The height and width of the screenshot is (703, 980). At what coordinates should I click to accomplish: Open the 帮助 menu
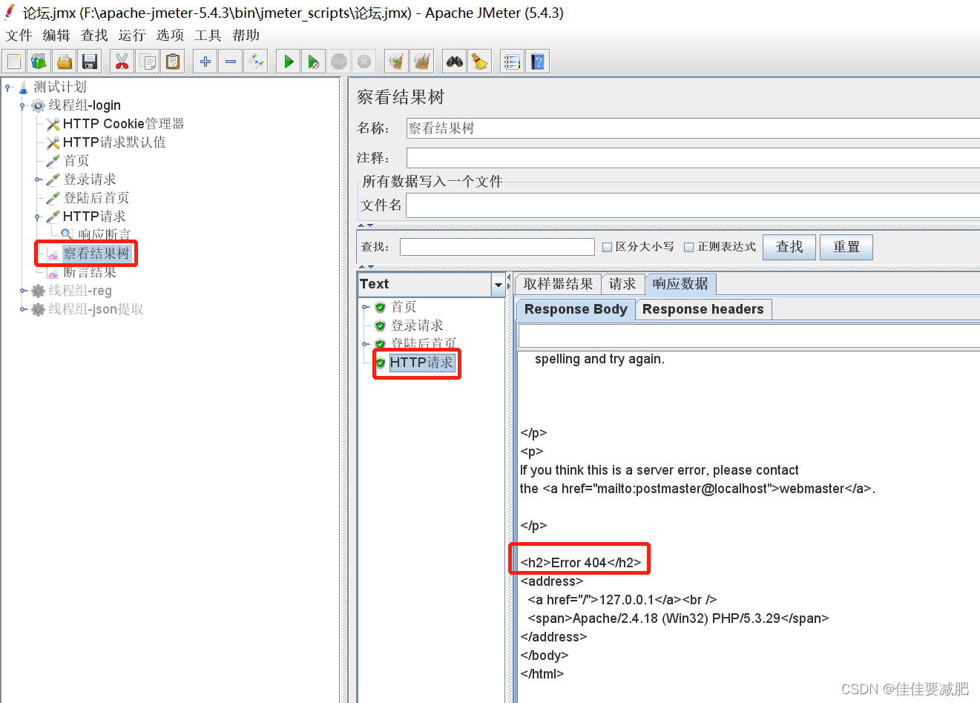pos(246,36)
